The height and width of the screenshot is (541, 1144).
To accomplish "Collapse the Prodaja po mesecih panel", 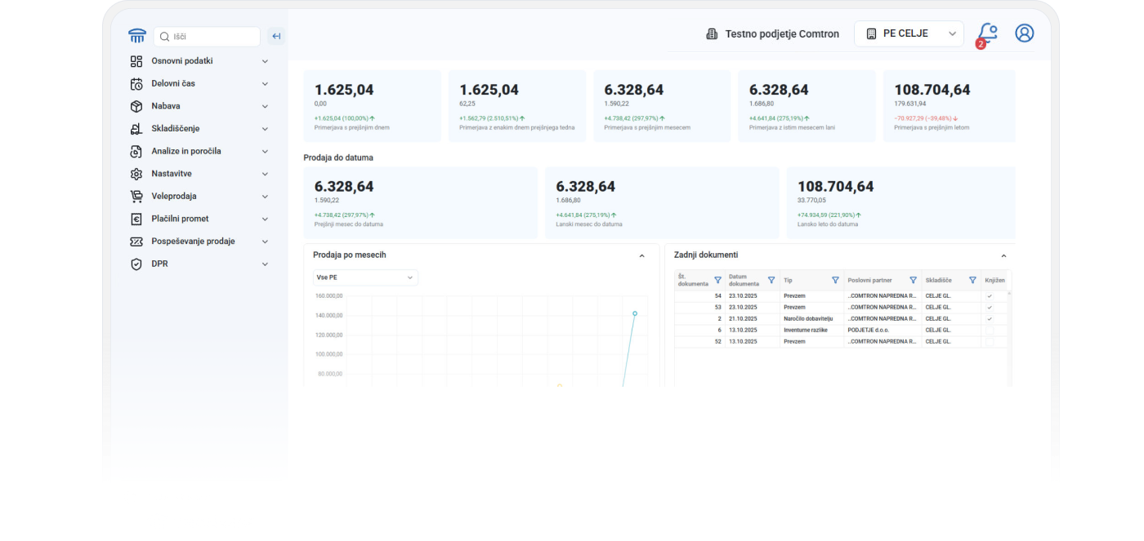I will [641, 256].
